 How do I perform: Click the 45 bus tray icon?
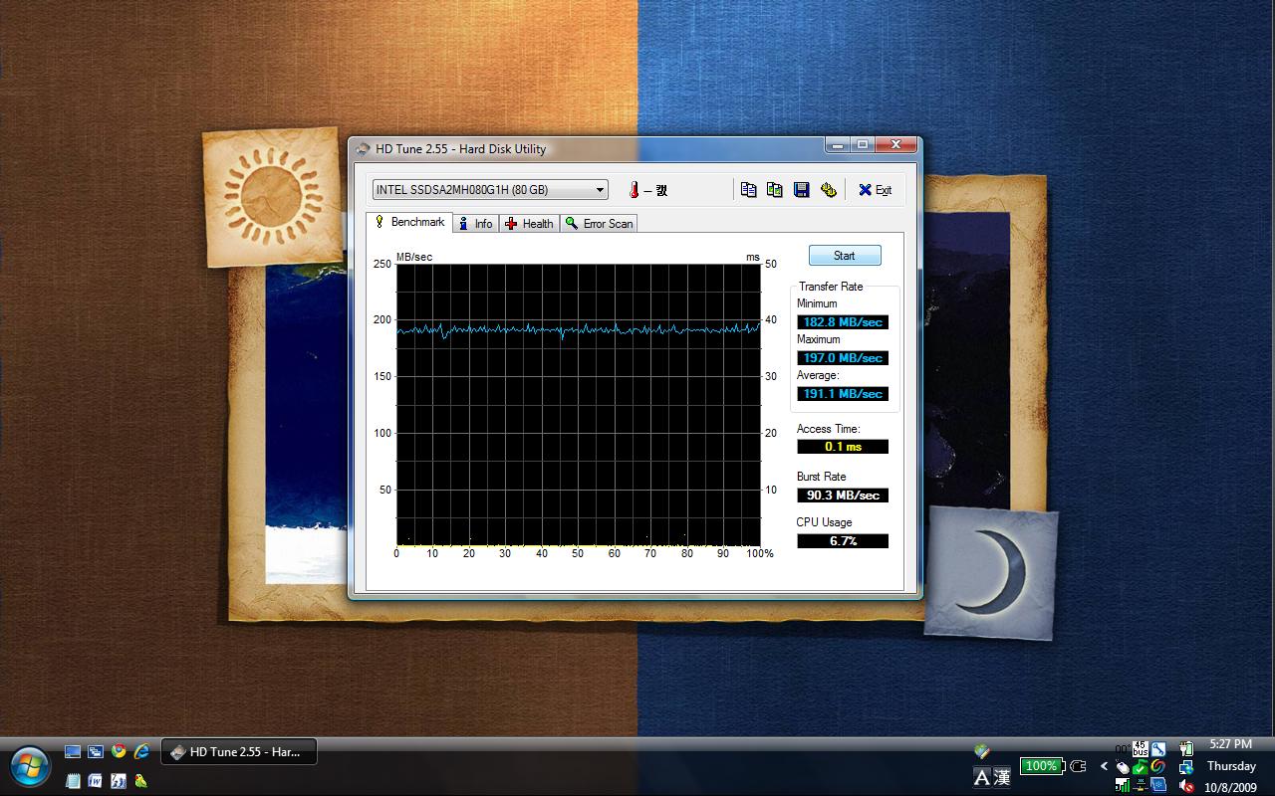[1141, 749]
